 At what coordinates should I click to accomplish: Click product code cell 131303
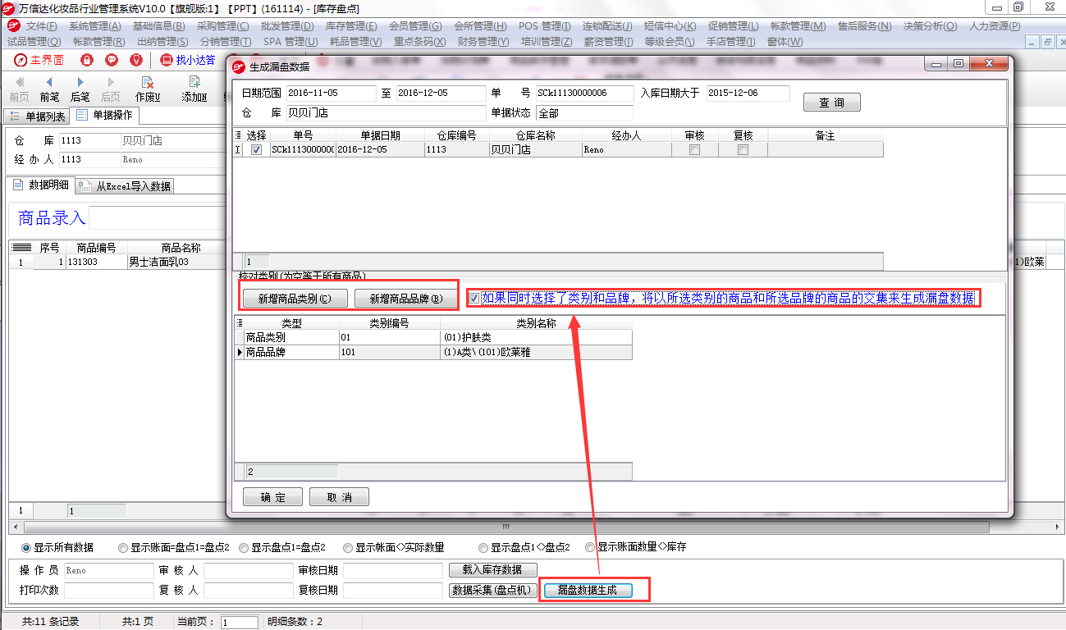[96, 262]
